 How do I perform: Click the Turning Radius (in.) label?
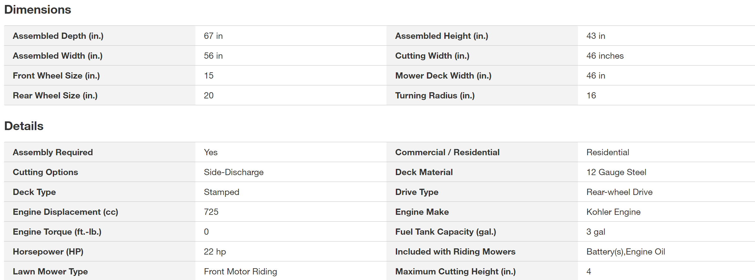click(435, 96)
